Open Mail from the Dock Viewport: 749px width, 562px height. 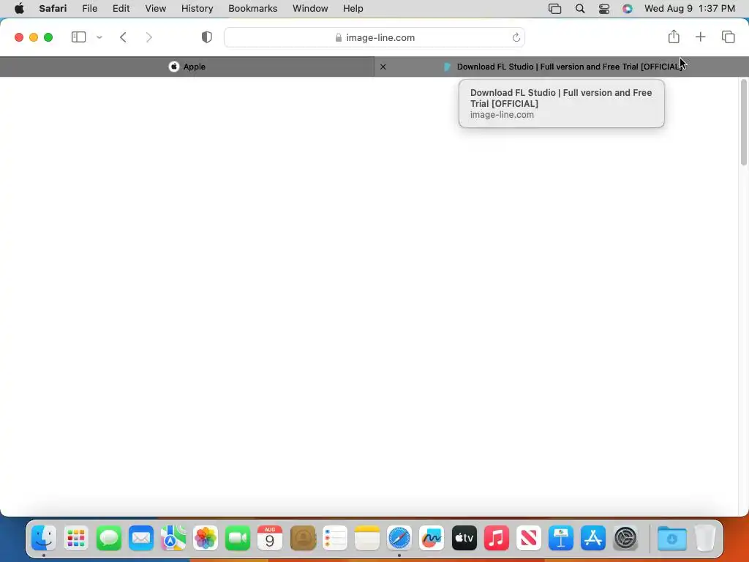point(141,538)
